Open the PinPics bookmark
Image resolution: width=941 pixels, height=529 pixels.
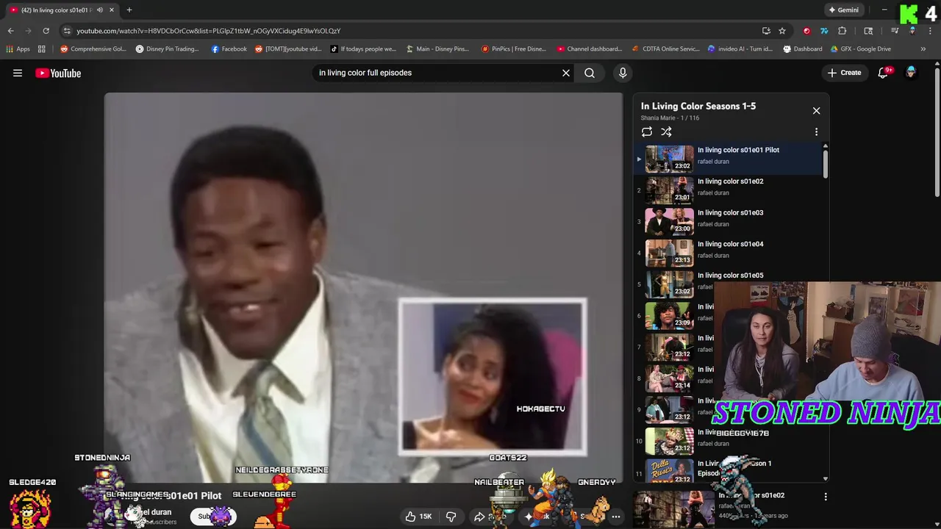514,49
